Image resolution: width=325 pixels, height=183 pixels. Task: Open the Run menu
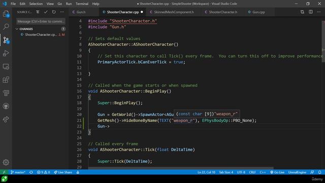click(69, 4)
